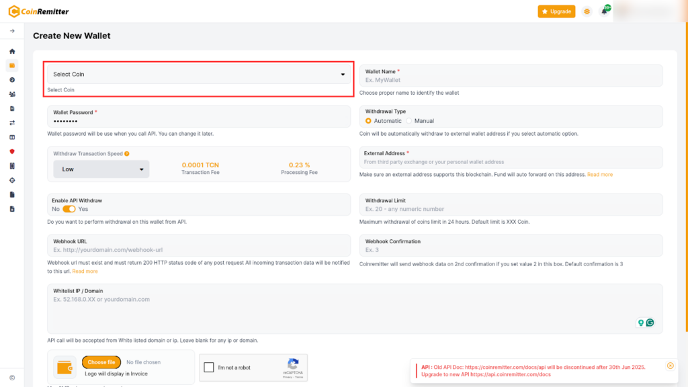Open the Select Coin dropdown
The height and width of the screenshot is (387, 688).
tap(199, 75)
